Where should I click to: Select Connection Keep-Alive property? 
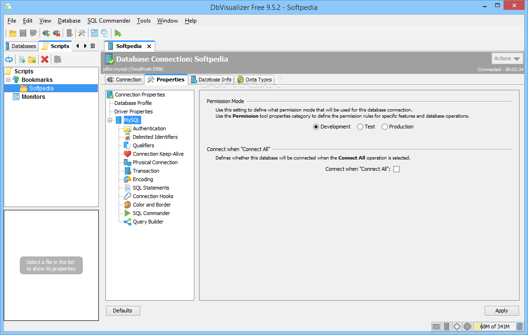click(x=153, y=154)
